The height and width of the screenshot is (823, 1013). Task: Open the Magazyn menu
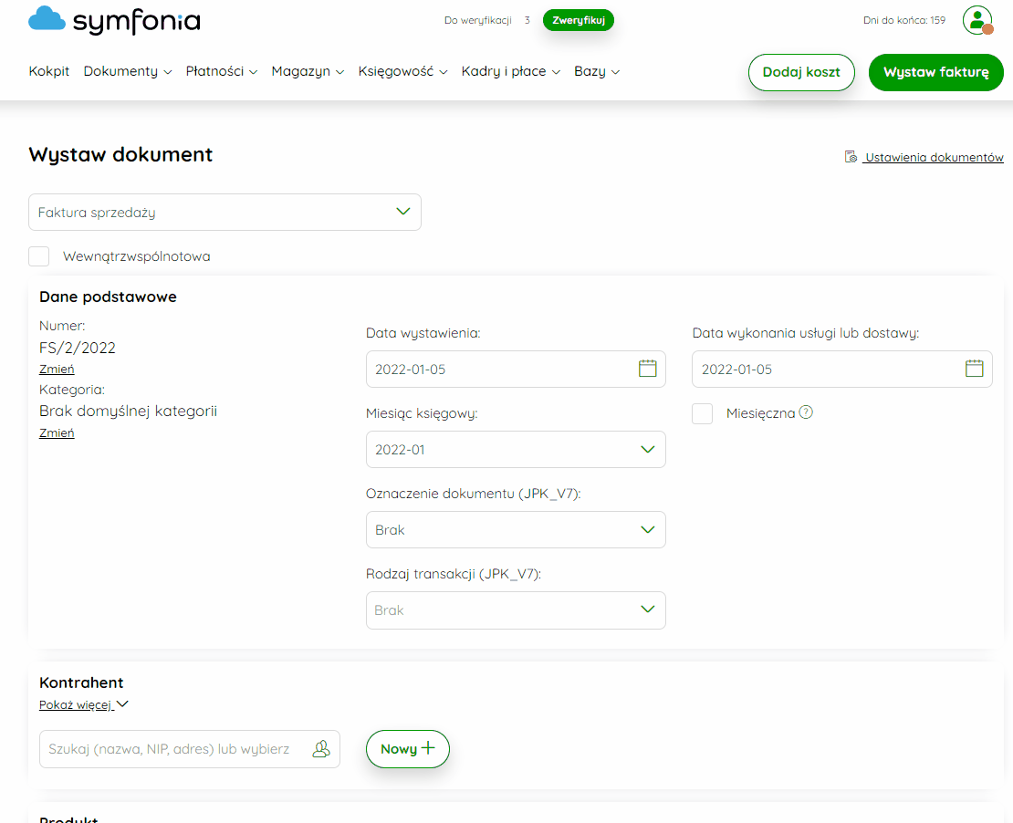point(308,71)
